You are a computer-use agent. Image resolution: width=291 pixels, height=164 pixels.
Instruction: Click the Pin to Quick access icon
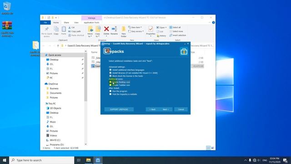tap(46, 29)
